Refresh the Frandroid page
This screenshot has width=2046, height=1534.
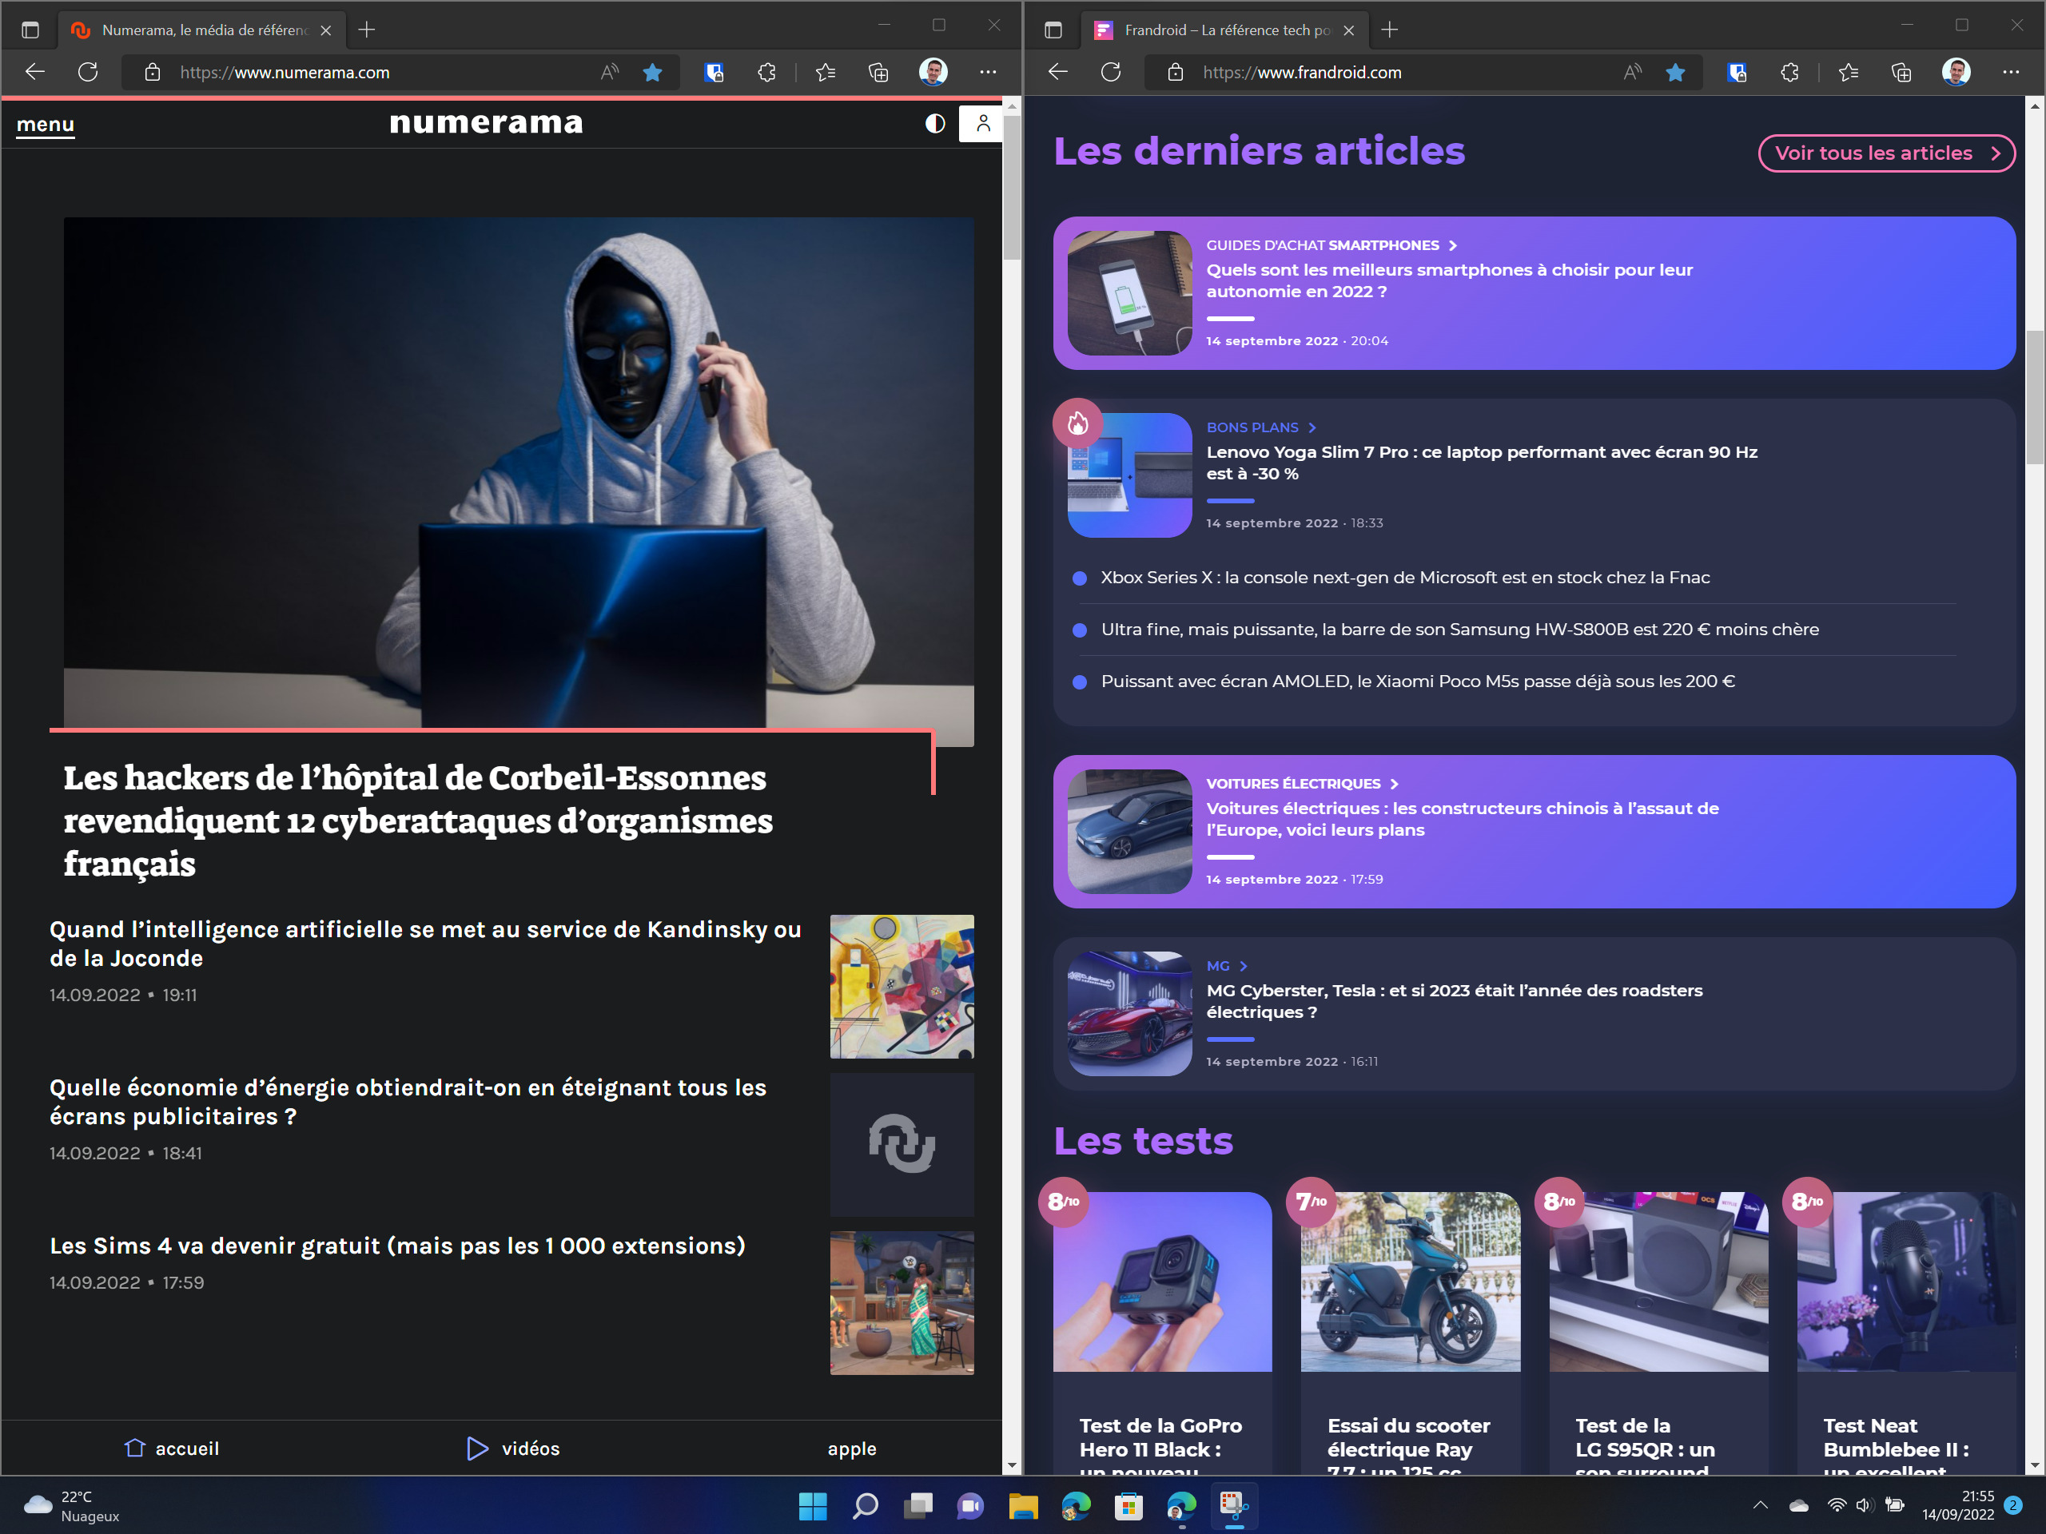tap(1111, 72)
